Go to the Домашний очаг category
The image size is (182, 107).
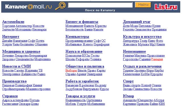click(x=137, y=22)
